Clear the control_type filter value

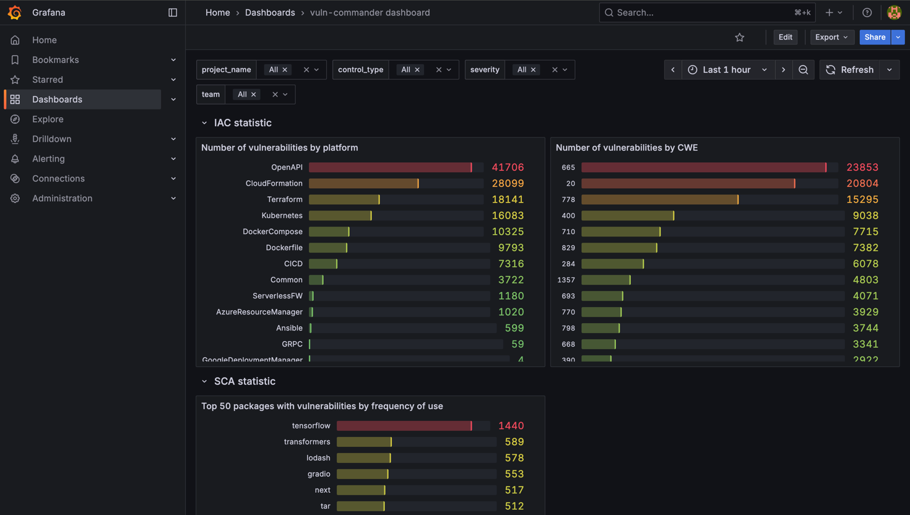(x=438, y=70)
